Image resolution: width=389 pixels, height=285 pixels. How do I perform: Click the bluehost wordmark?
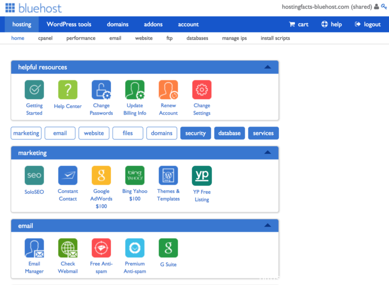(40, 8)
